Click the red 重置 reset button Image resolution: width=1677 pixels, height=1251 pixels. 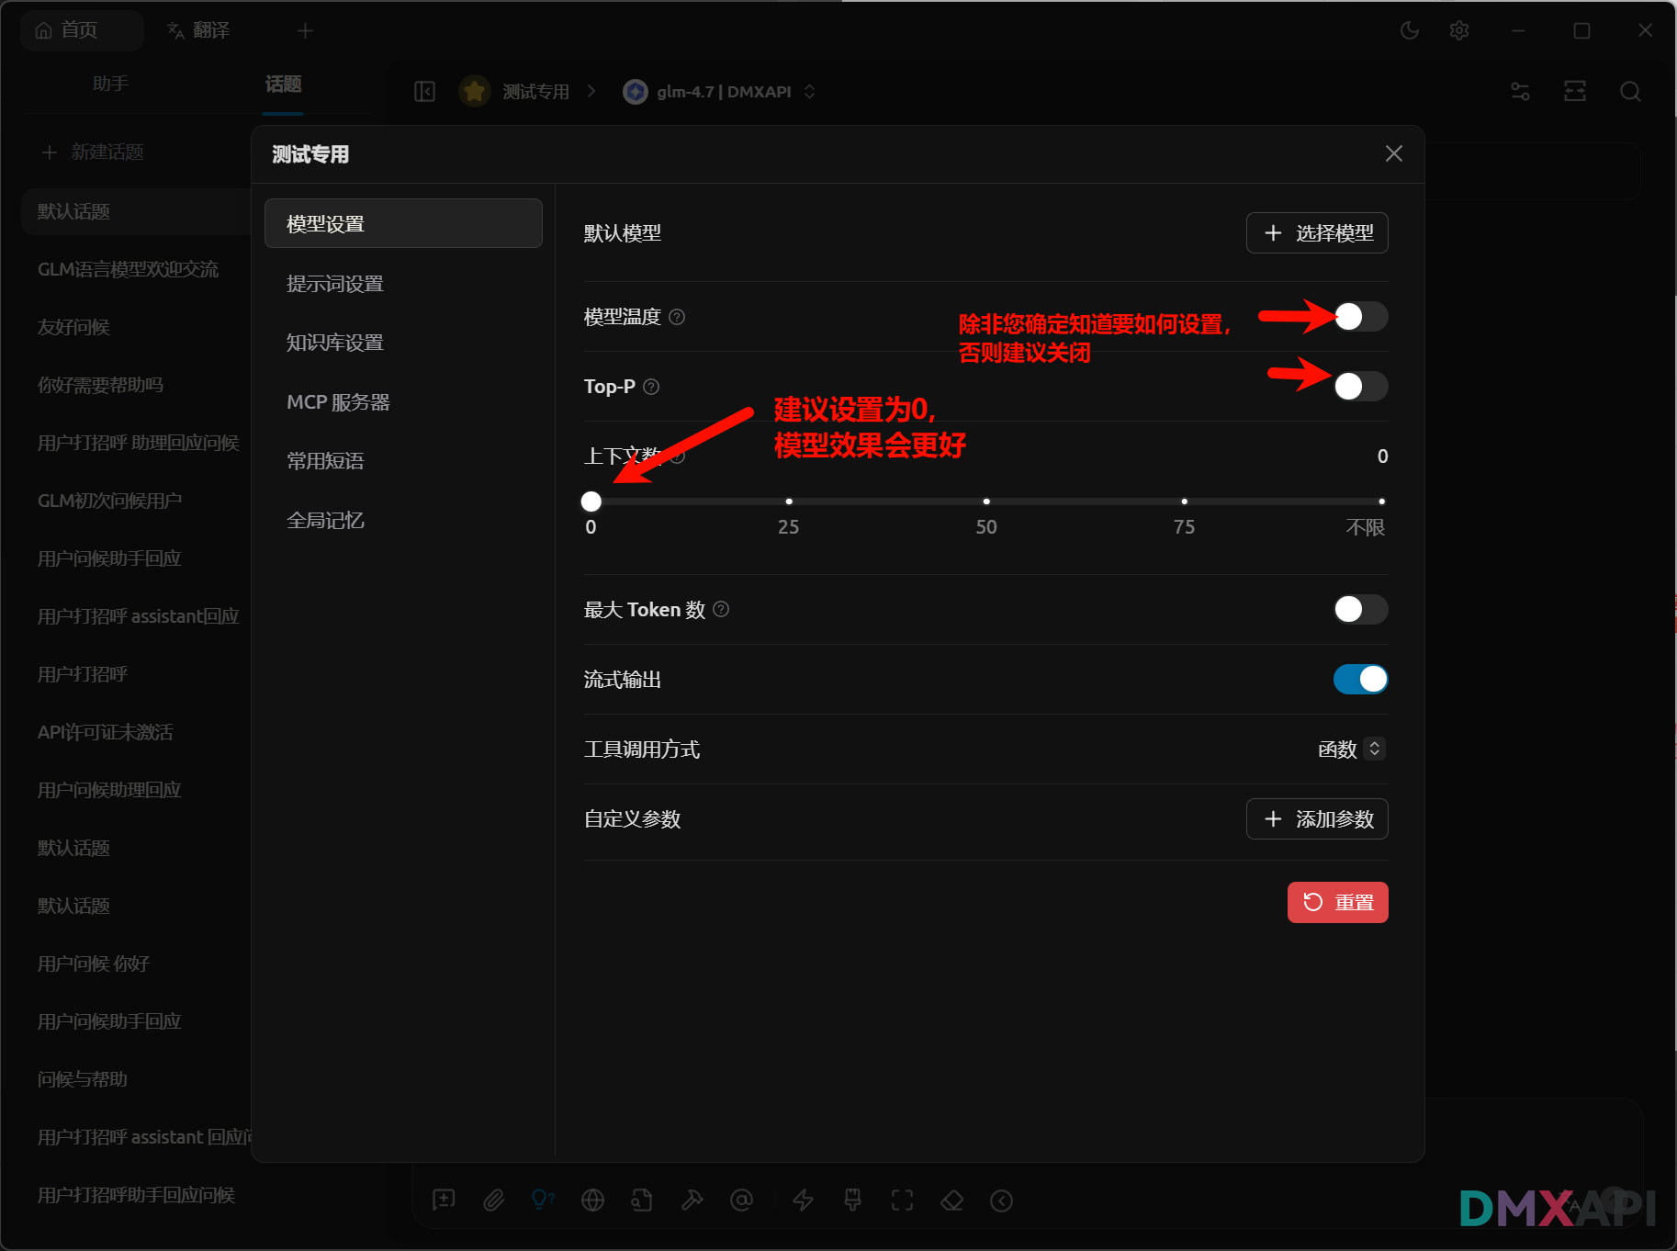(x=1337, y=902)
